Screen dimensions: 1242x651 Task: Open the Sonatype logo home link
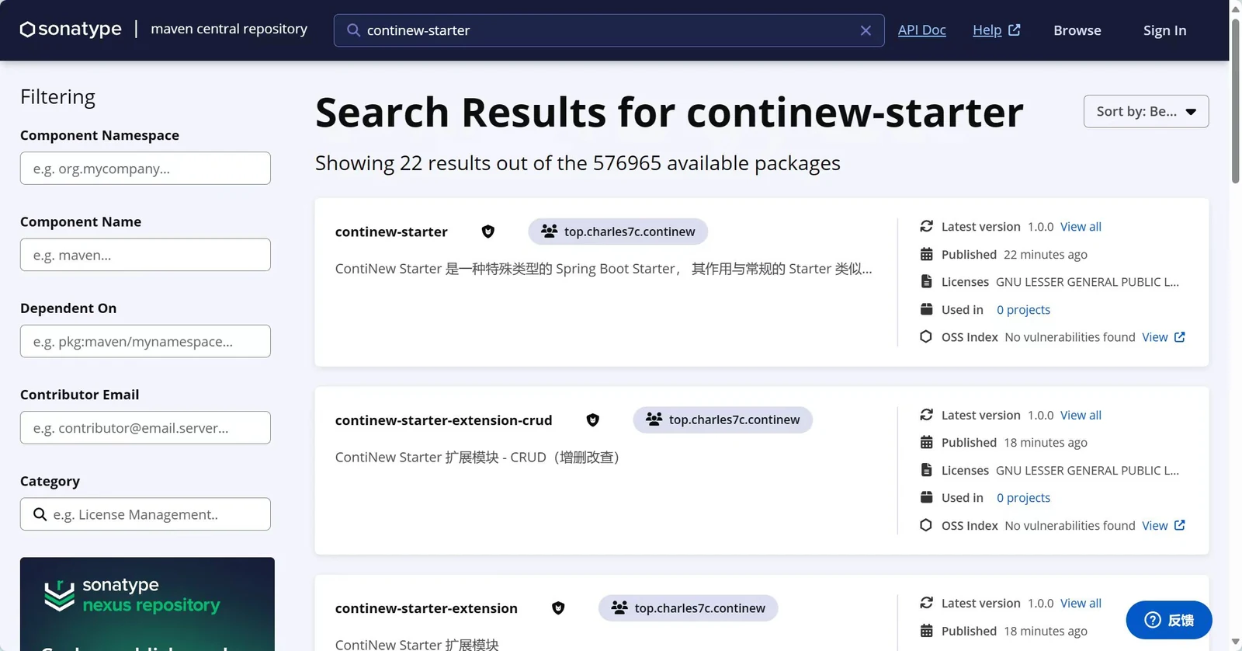tap(71, 30)
